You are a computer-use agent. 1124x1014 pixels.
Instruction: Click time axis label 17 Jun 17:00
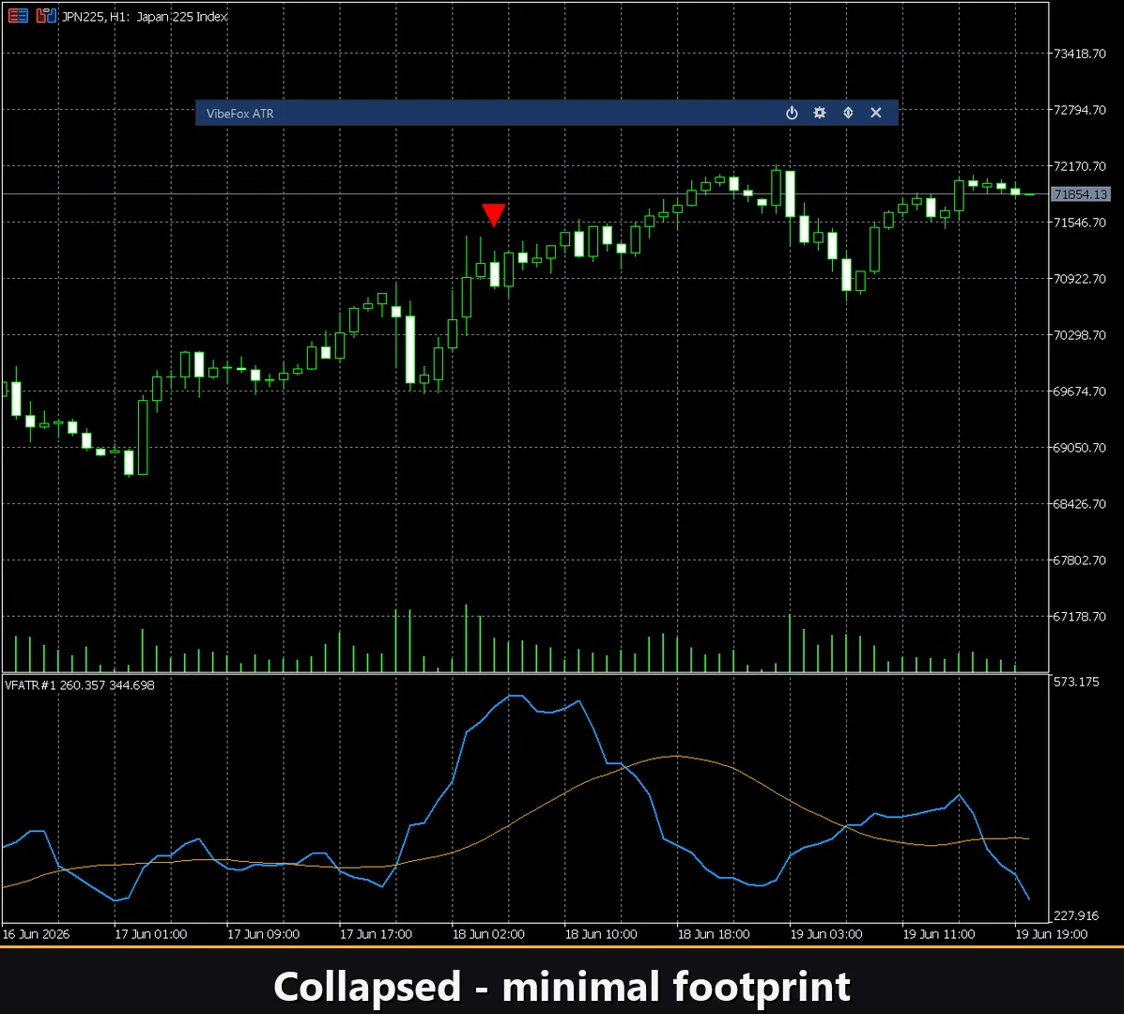(376, 934)
